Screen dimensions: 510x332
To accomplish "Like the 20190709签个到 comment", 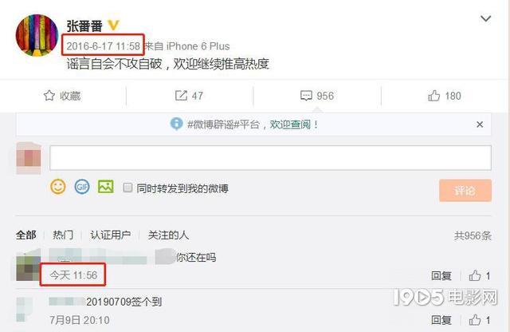I will (475, 320).
